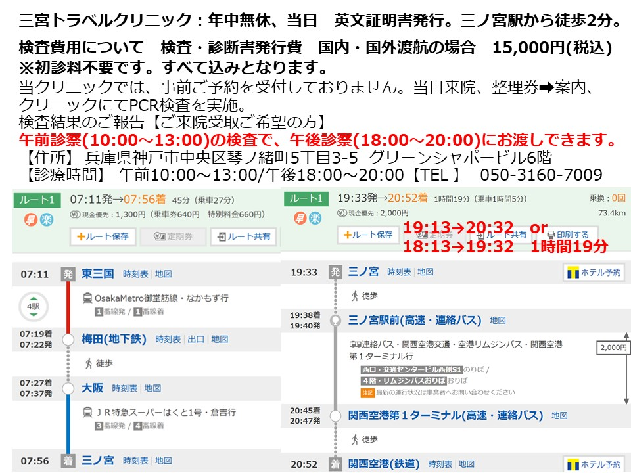Open 地図 link for 07:56 三ノ宮

point(164,461)
